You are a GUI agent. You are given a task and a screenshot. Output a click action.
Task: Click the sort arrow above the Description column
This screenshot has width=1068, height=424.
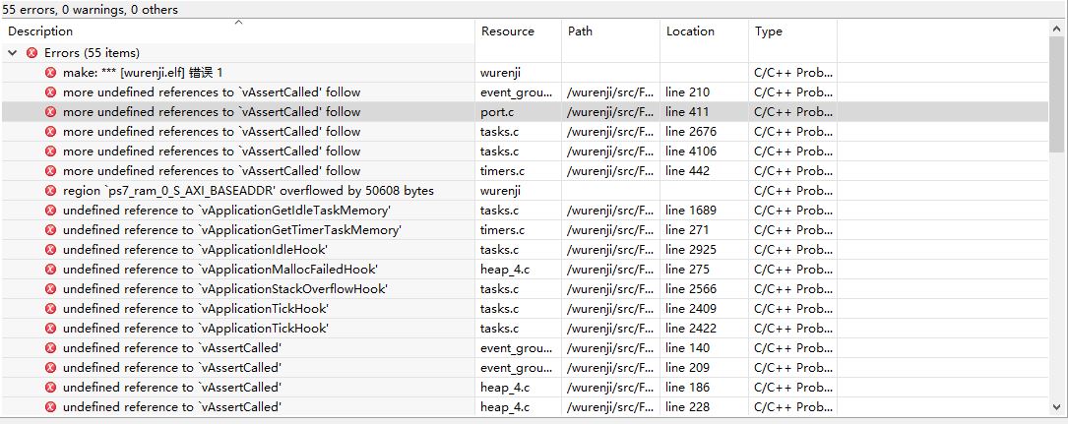click(238, 23)
